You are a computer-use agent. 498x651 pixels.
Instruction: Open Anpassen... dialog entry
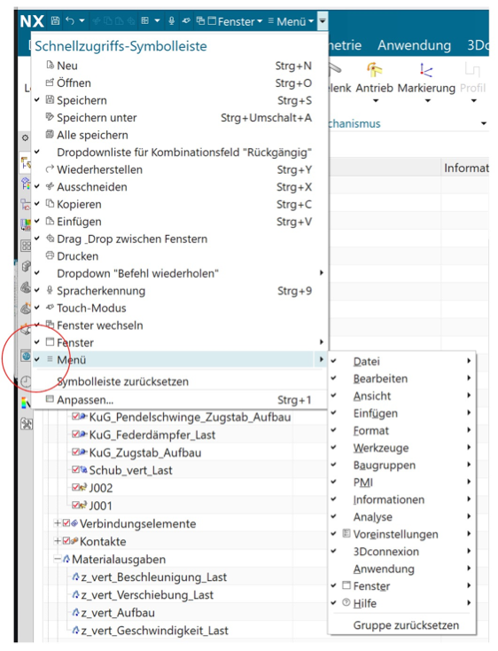180,400
